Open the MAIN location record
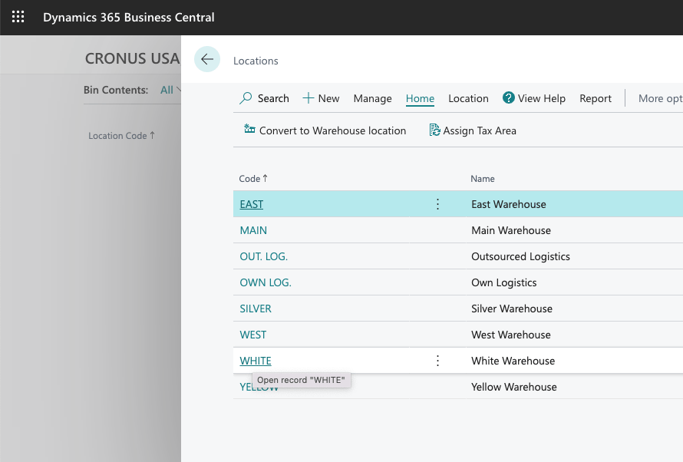 [x=253, y=230]
